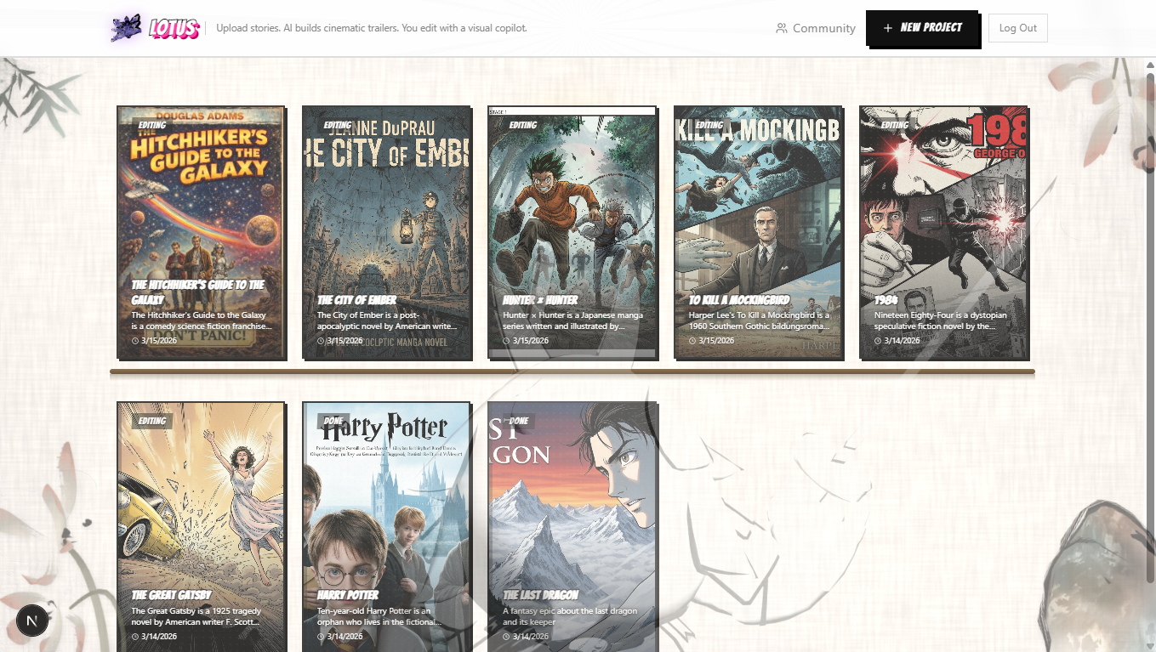The image size is (1156, 652).
Task: Click the clock icon on To Kill a Mockingbird
Action: [x=692, y=341]
